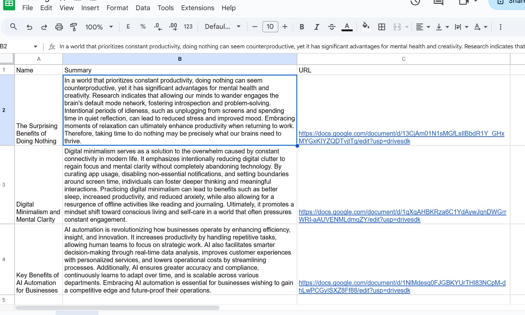Open the Extensions menu

pos(198,8)
